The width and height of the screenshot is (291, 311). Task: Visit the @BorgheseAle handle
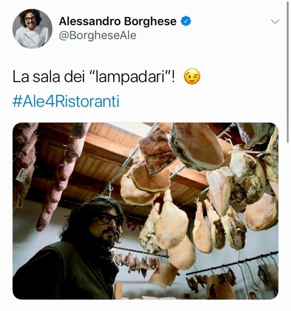point(97,36)
